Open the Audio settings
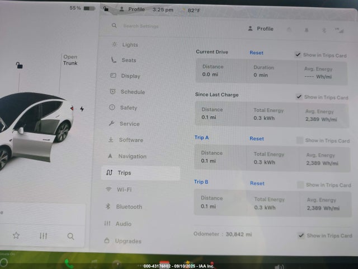Image resolution: width=358 pixels, height=269 pixels. (117, 224)
